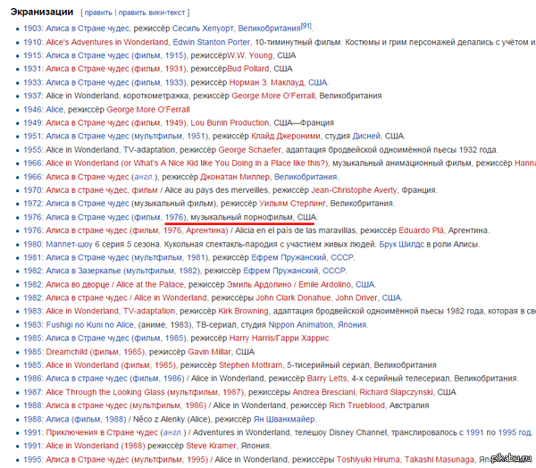
Task: Click George More O'Ferrall in 1946 row
Action: (148, 109)
